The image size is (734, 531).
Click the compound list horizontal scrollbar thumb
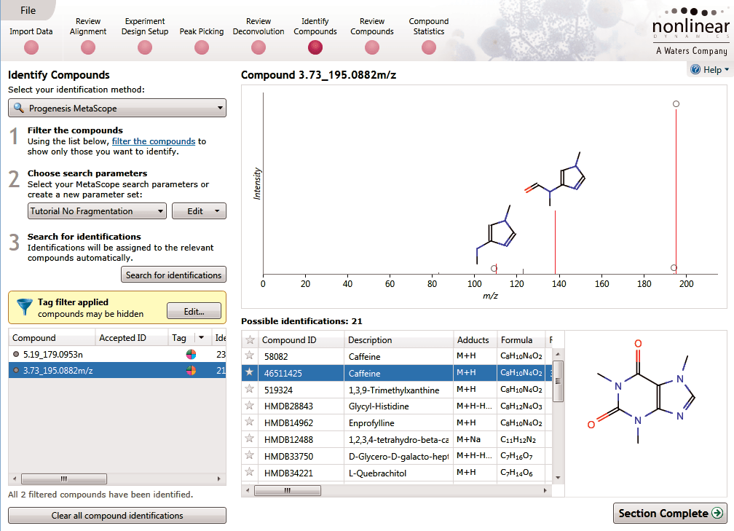(64, 479)
